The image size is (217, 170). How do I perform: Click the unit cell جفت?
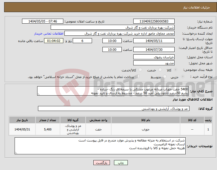pos(98,129)
